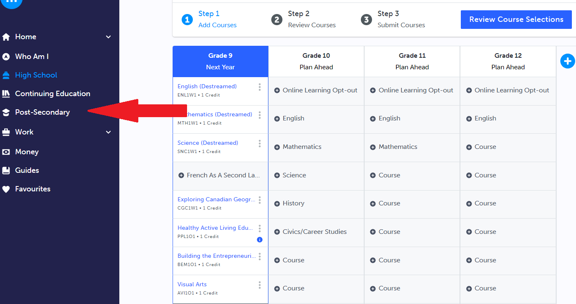Click the info icon on Healthy Active Living
This screenshot has height=304, width=576.
pos(260,240)
